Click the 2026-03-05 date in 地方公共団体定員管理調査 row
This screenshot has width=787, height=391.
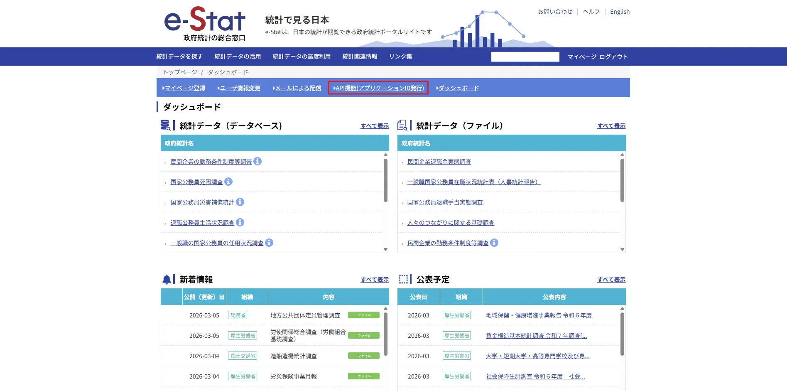click(204, 315)
